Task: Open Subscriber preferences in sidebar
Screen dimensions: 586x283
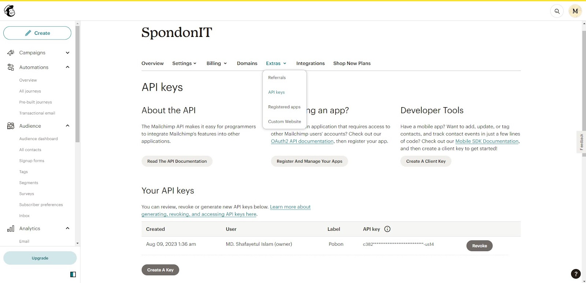Action: (x=41, y=204)
